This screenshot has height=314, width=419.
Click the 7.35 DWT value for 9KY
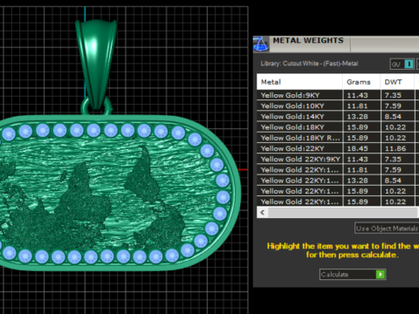pyautogui.click(x=393, y=95)
